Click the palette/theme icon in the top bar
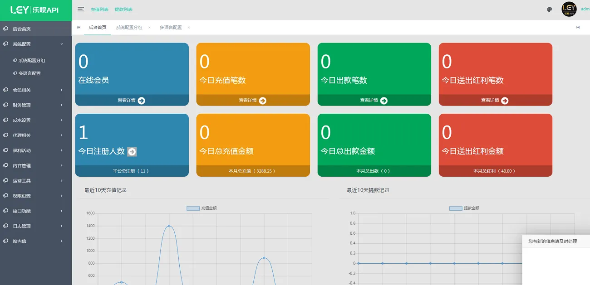 pyautogui.click(x=549, y=9)
